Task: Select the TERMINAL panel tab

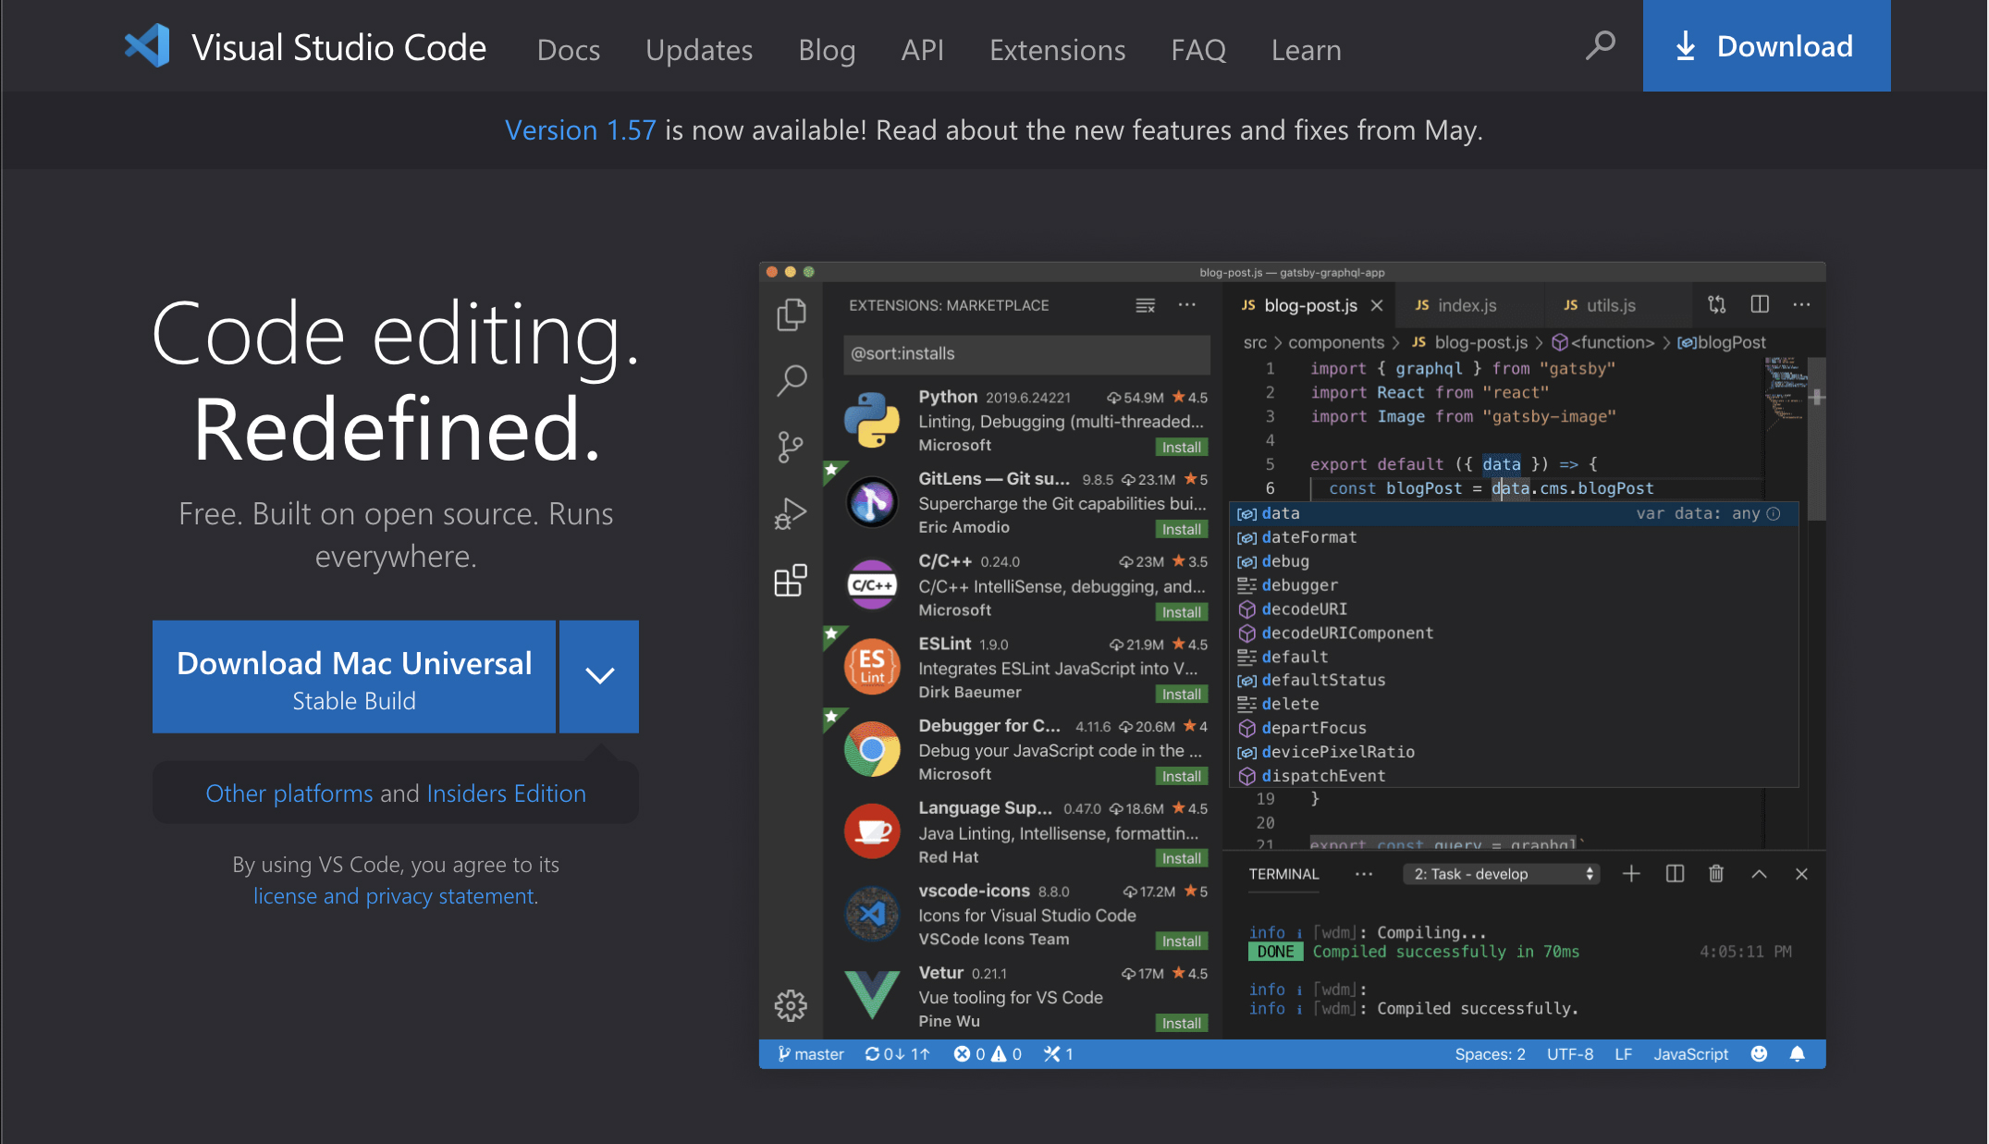Action: [x=1283, y=874]
